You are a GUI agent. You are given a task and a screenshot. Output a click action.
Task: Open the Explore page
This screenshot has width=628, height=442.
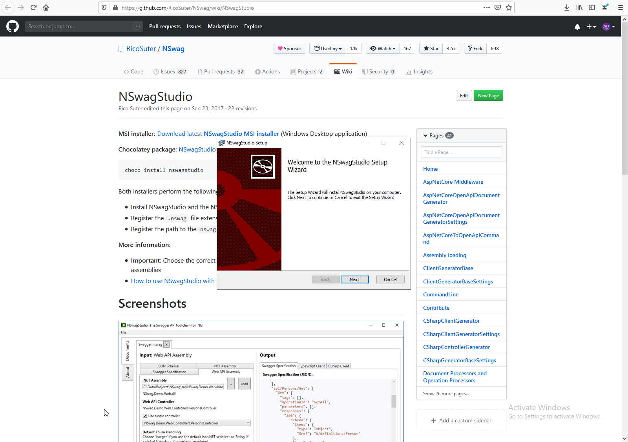253,26
